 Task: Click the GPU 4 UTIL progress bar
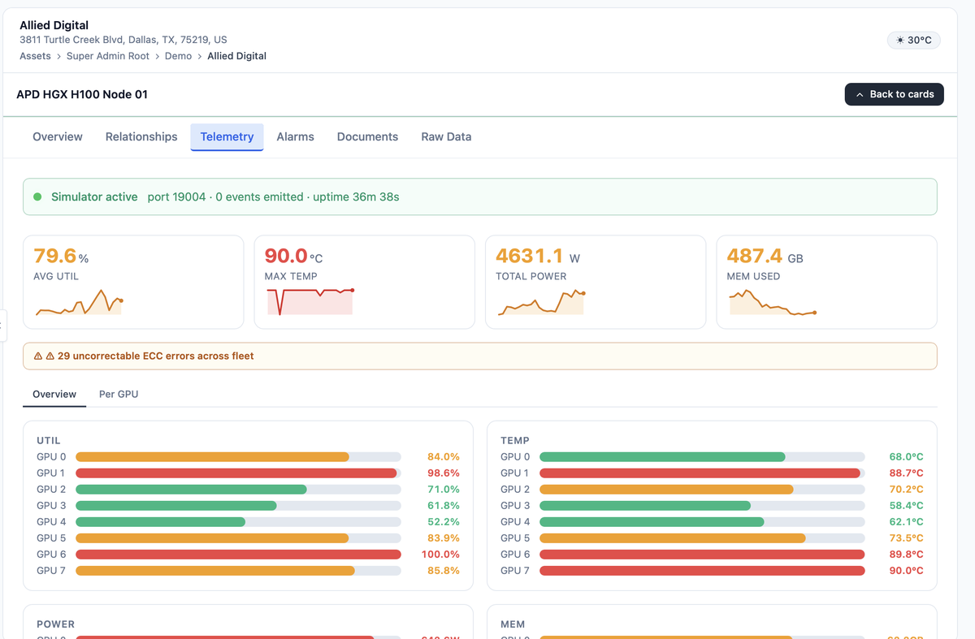point(238,522)
